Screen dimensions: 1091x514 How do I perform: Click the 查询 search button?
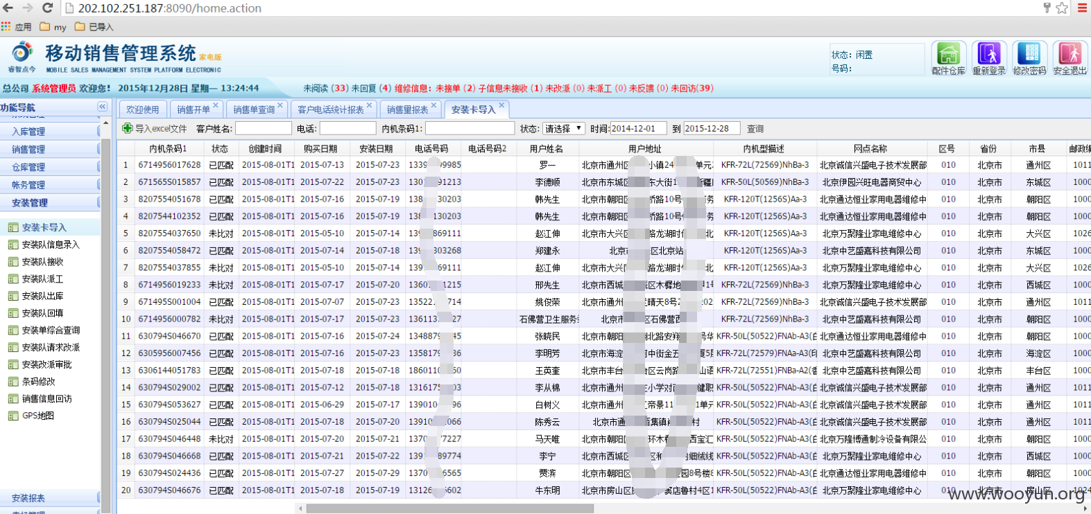[755, 129]
